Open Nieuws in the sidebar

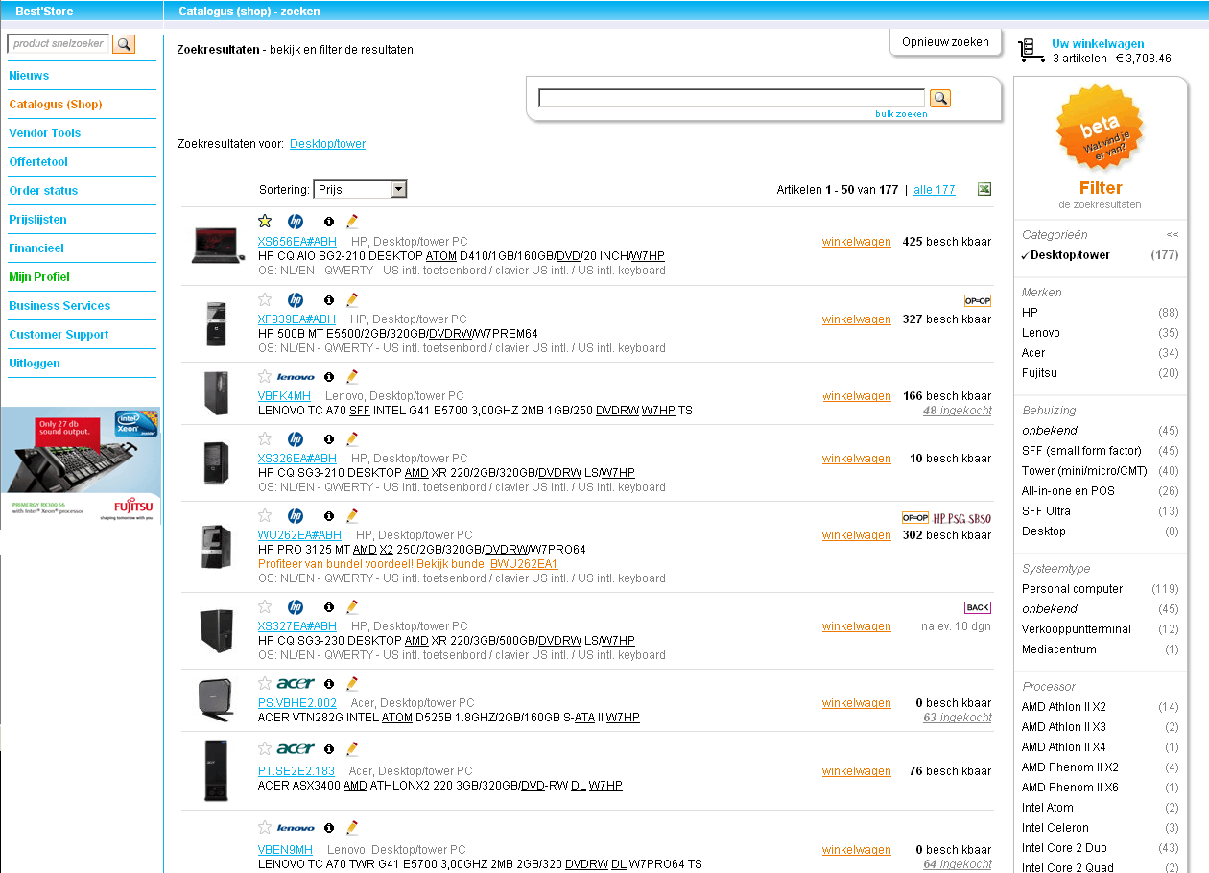pos(29,76)
